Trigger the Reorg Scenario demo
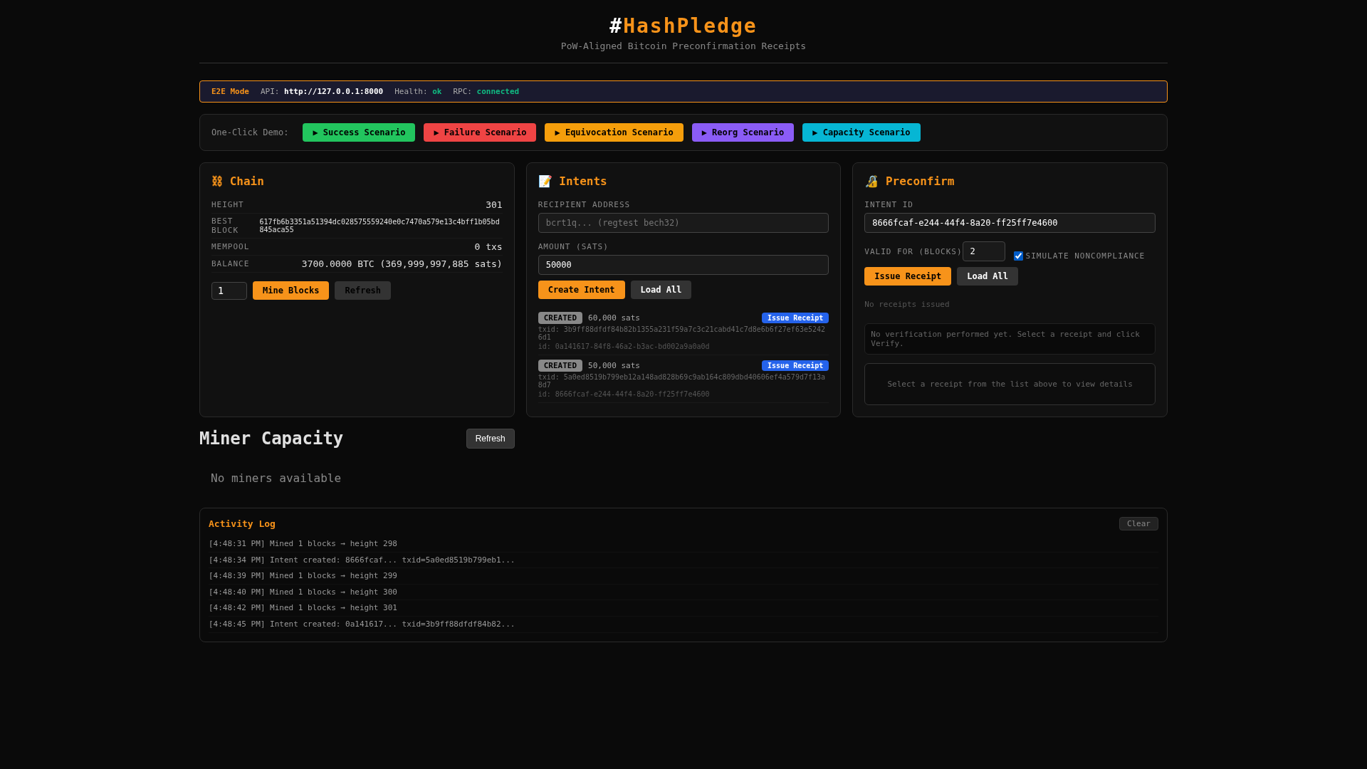Image resolution: width=1367 pixels, height=769 pixels. coord(742,132)
